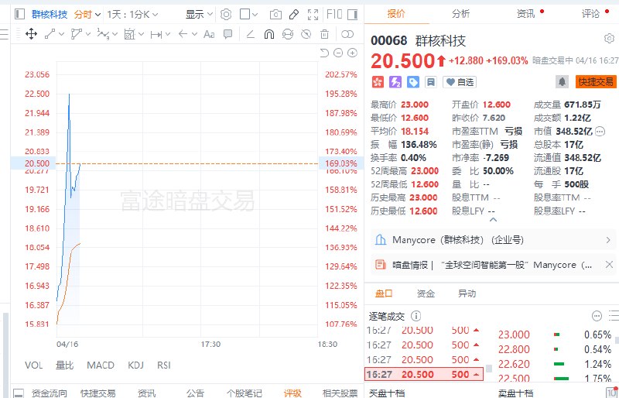This screenshot has height=398, width=619.
Task: Select the move crosshair cursor tool
Action: point(31,34)
